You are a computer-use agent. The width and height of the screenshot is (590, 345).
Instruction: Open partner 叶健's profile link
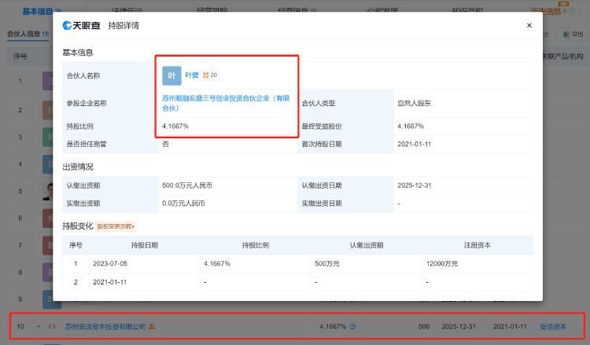coord(191,75)
